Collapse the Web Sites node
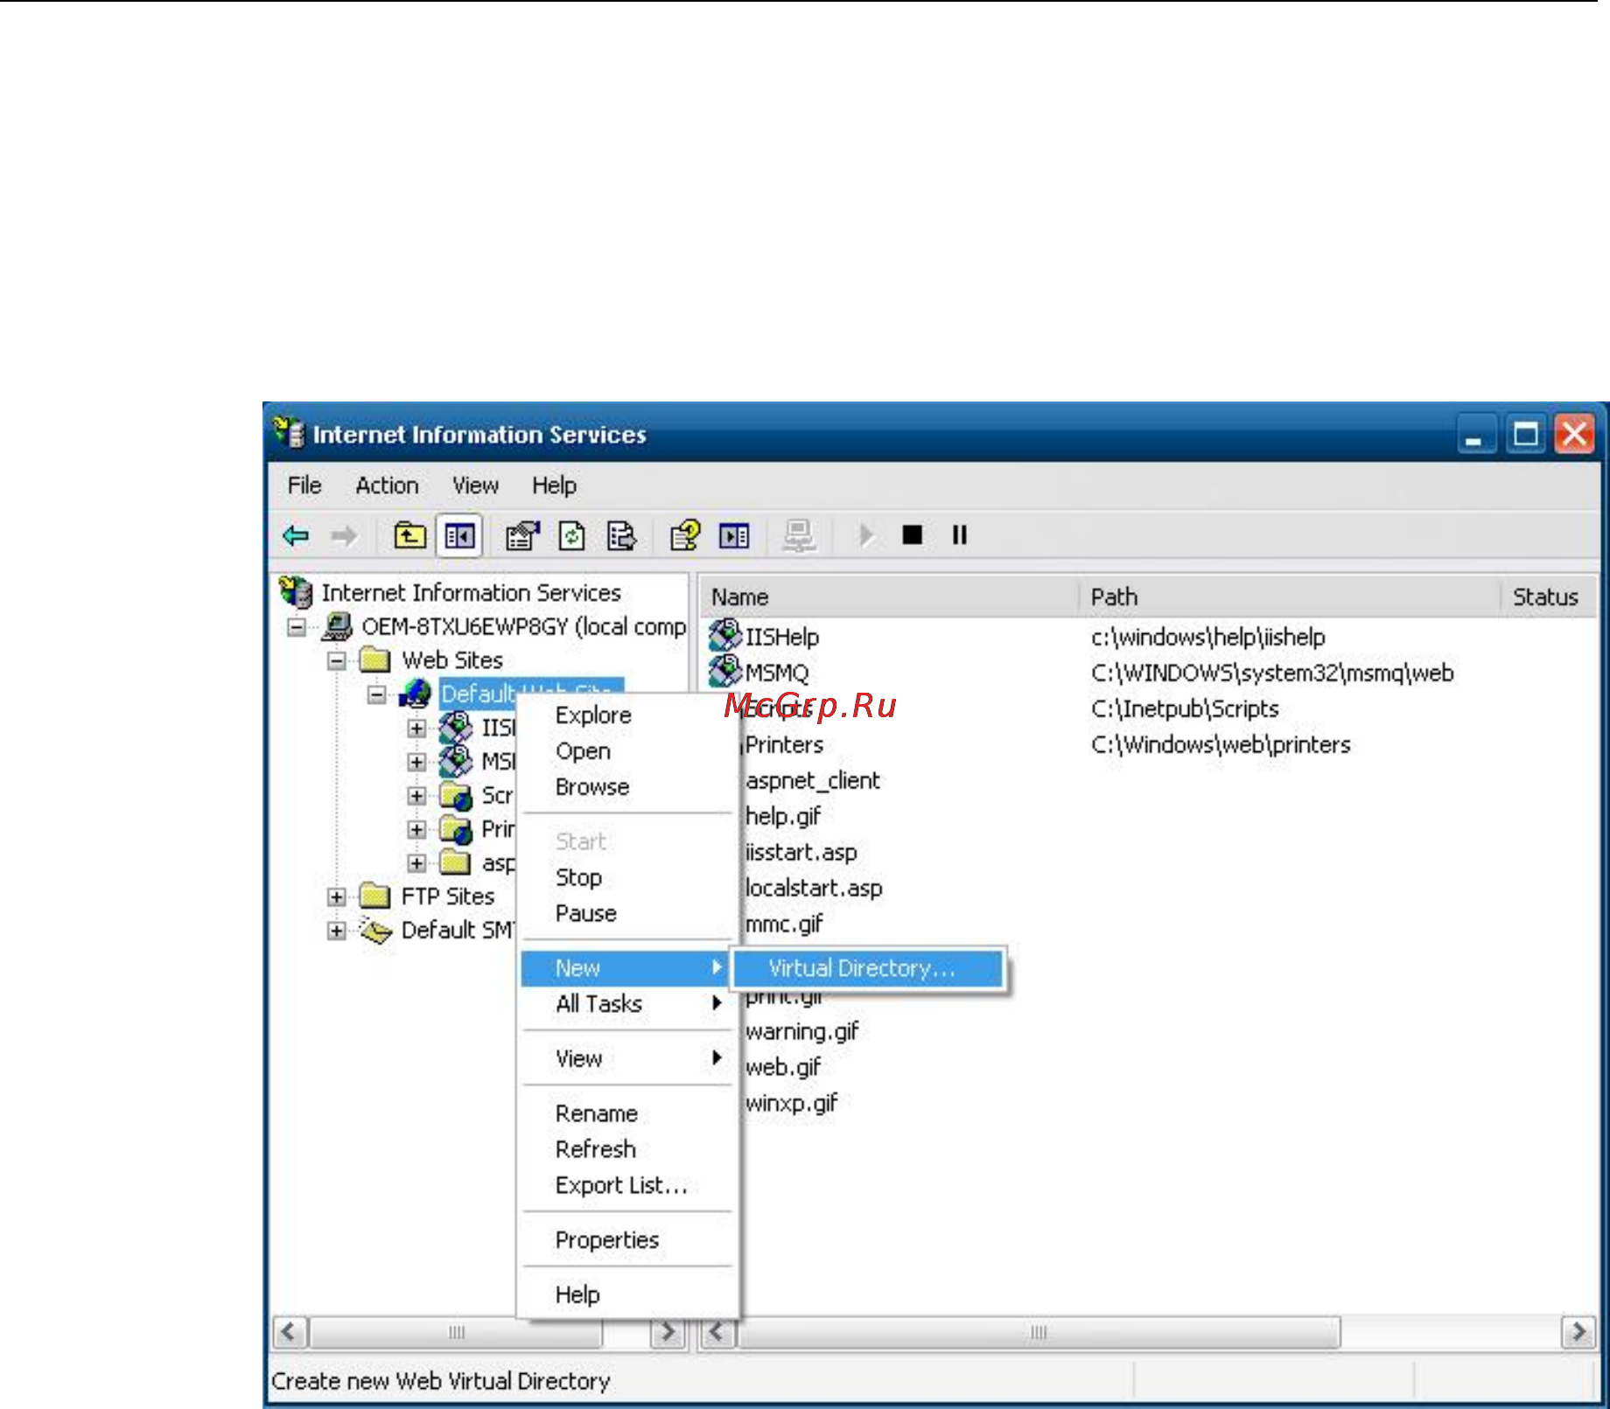 (337, 660)
